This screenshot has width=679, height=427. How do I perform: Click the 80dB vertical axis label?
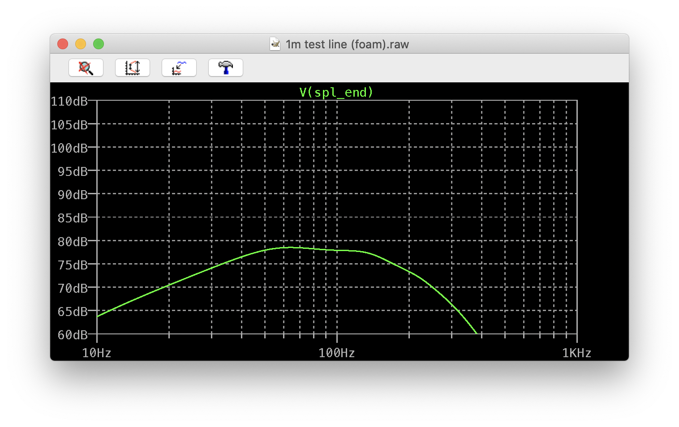point(73,242)
